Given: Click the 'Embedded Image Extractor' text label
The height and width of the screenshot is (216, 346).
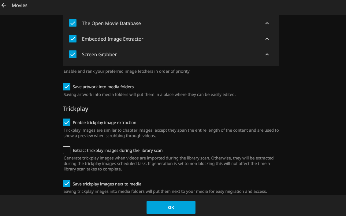Looking at the screenshot, I should [113, 39].
